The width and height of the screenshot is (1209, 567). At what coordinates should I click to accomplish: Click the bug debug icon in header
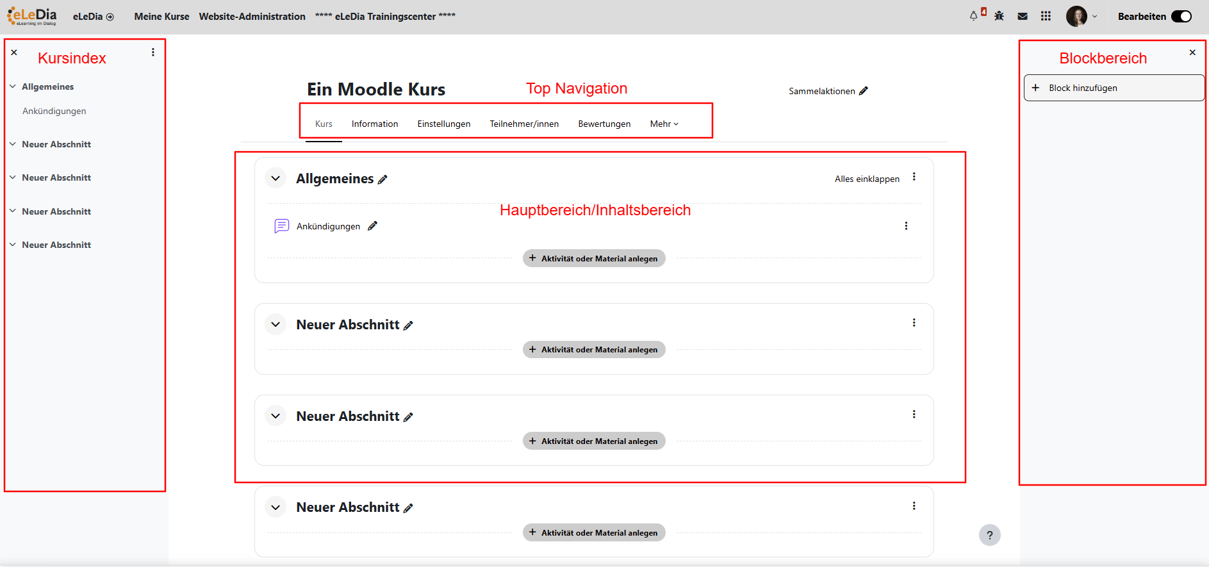point(999,16)
